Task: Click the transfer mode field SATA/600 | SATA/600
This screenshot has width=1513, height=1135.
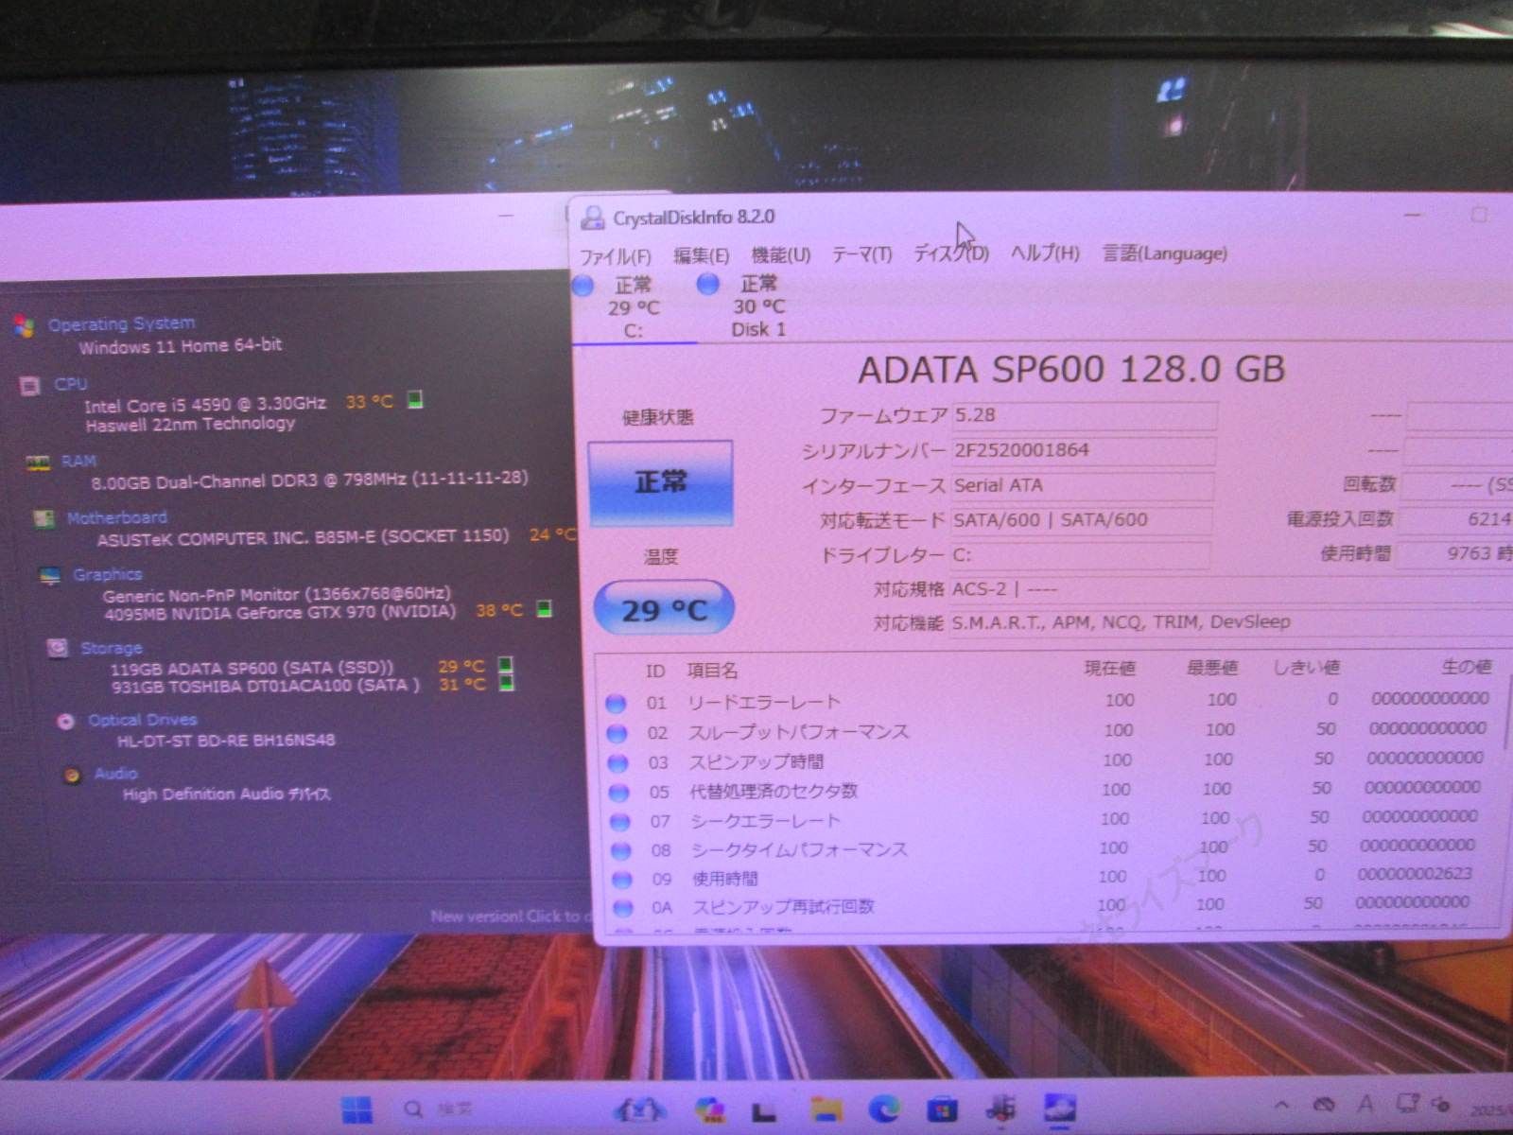Action: click(x=1081, y=520)
